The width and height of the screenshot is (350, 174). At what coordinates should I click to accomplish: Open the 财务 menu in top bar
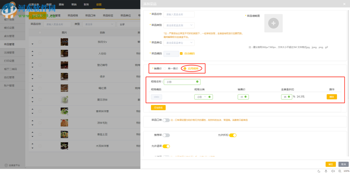pyautogui.click(x=86, y=4)
